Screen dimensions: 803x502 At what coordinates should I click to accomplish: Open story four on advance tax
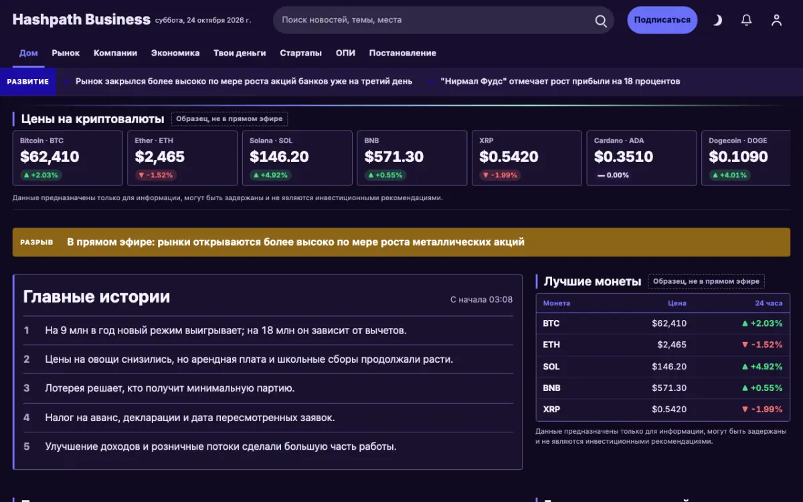[x=268, y=418]
